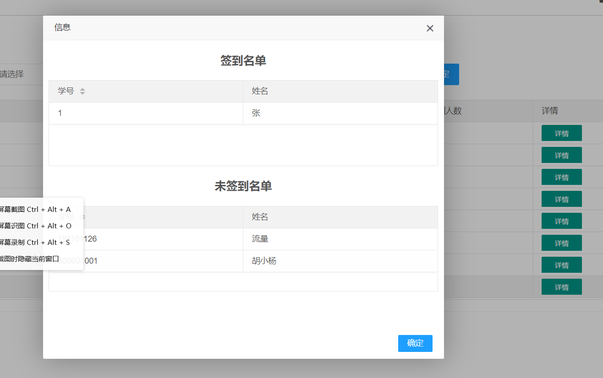Click the 确定 confirm button
This screenshot has height=378, width=603.
[415, 343]
